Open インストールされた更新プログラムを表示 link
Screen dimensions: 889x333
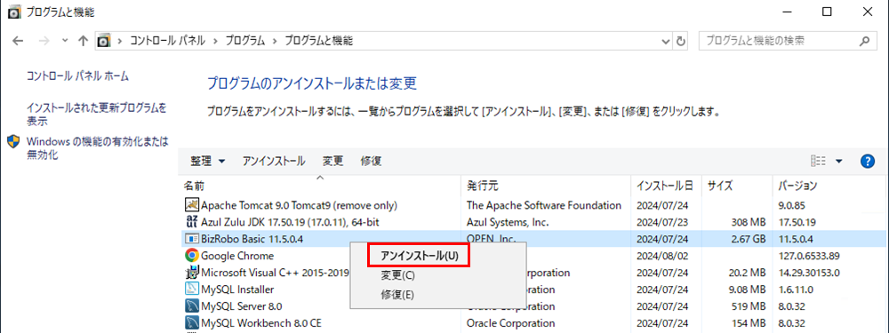(96, 114)
